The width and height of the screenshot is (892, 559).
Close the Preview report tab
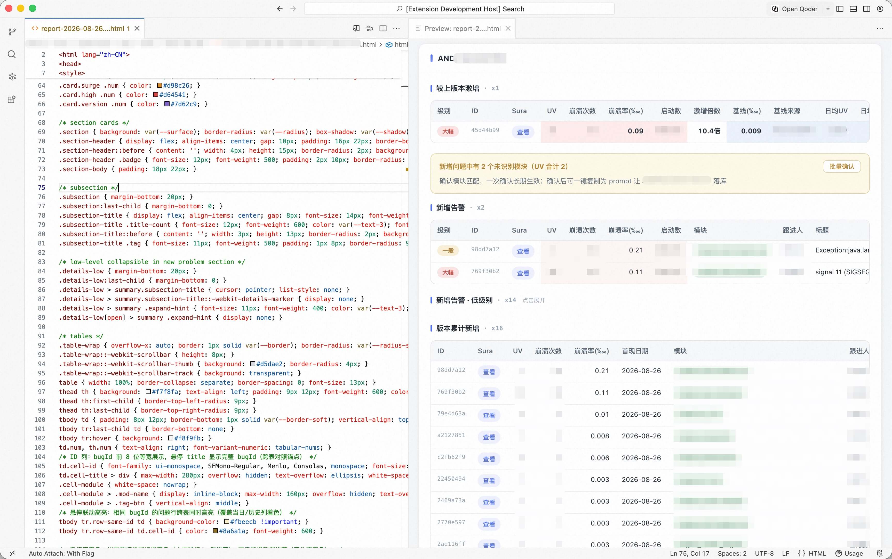[x=508, y=28]
